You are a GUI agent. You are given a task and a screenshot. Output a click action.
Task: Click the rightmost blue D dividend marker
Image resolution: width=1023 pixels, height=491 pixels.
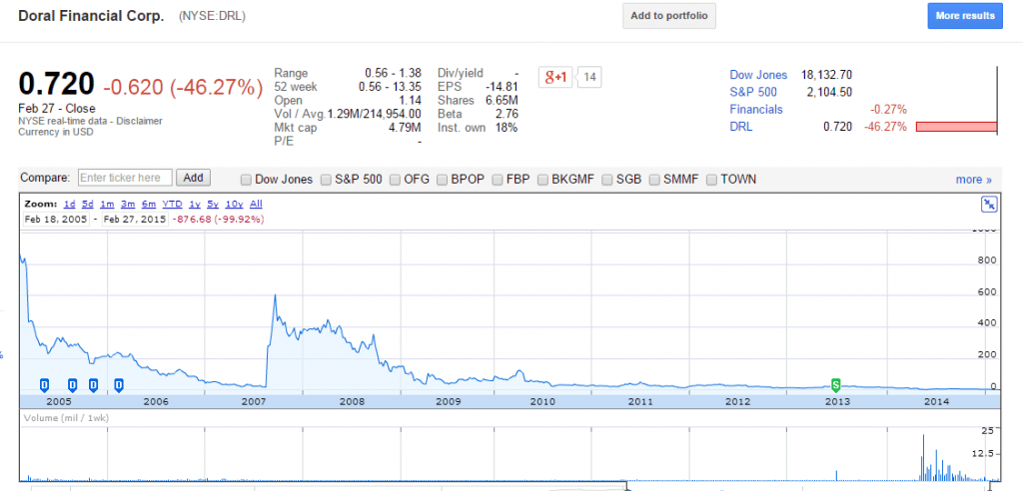tap(120, 384)
